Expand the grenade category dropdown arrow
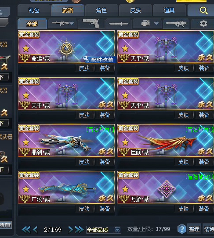The height and width of the screenshot is (238, 214). tap(156, 23)
